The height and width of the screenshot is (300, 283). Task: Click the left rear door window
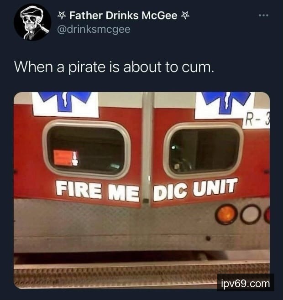87,150
